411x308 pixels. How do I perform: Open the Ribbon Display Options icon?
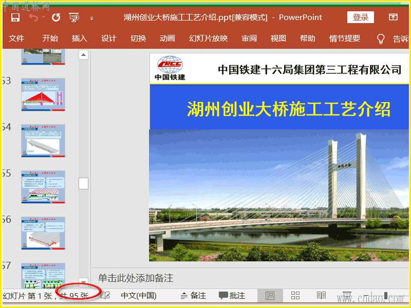coord(393,17)
